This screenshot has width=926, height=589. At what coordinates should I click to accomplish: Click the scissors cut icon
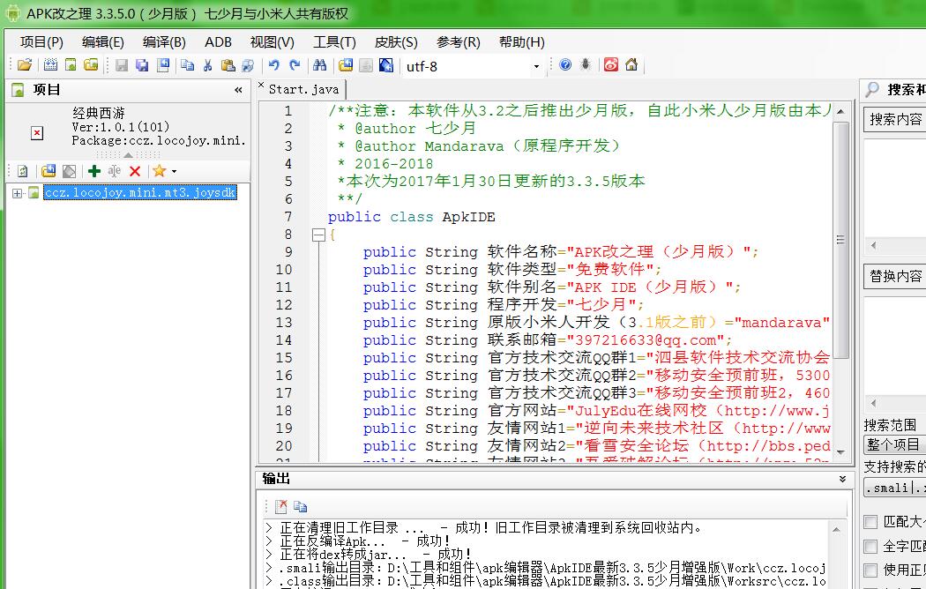pos(207,65)
